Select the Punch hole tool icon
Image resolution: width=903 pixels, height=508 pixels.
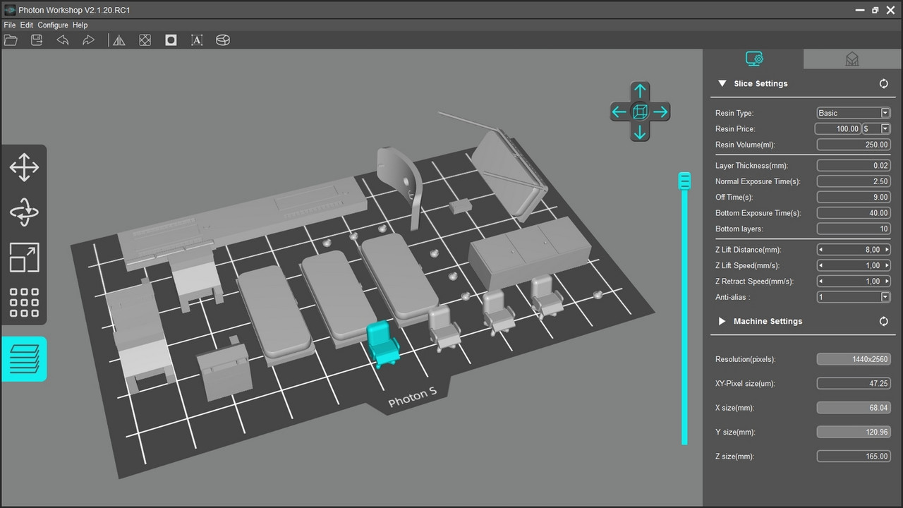coord(171,40)
